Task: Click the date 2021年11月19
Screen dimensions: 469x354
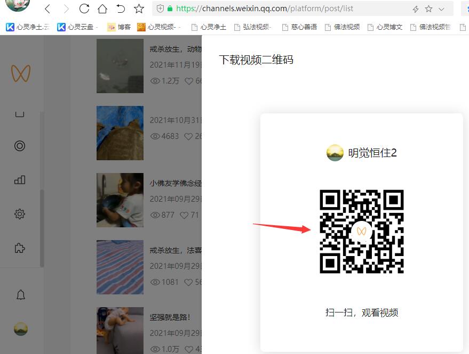Action: coord(176,65)
